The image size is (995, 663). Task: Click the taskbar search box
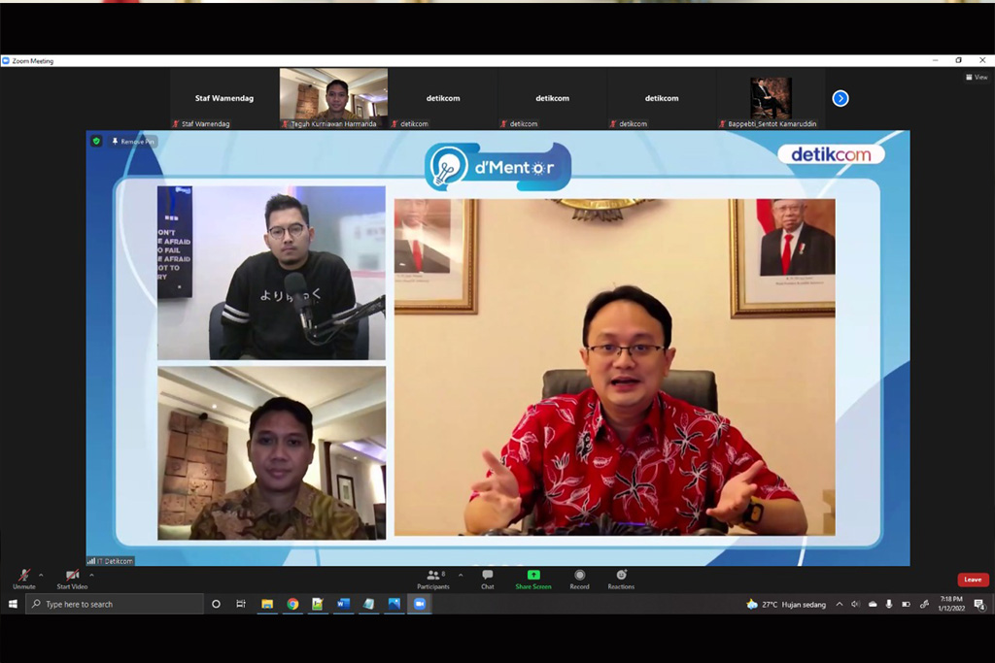coord(115,604)
